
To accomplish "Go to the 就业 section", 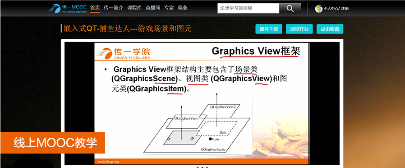I will [x=182, y=8].
